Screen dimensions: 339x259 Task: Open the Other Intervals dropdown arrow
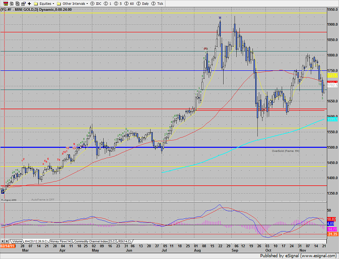pyautogui.click(x=87, y=4)
